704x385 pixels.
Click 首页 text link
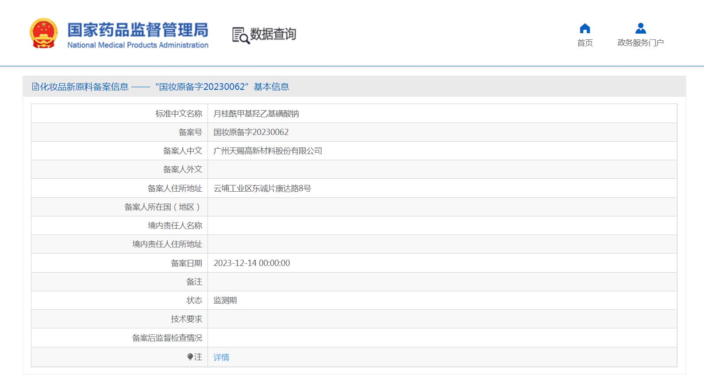click(585, 42)
